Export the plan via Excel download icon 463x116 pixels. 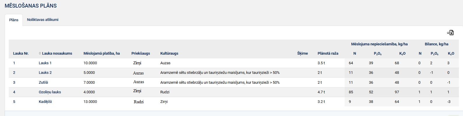[x=450, y=32]
